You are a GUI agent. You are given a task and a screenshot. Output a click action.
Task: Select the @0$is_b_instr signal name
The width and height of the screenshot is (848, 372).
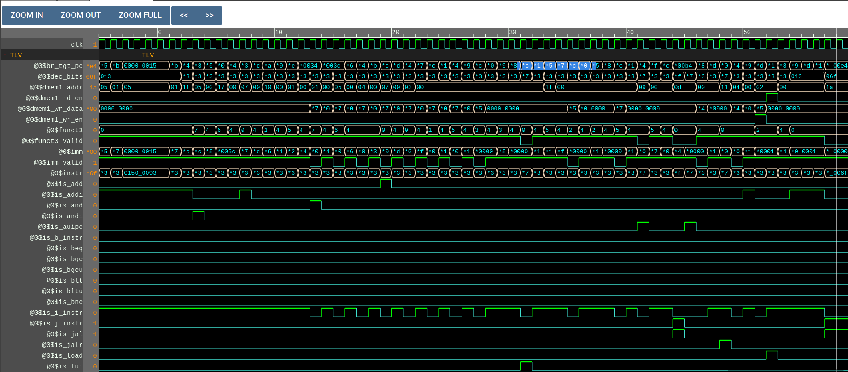pos(56,237)
